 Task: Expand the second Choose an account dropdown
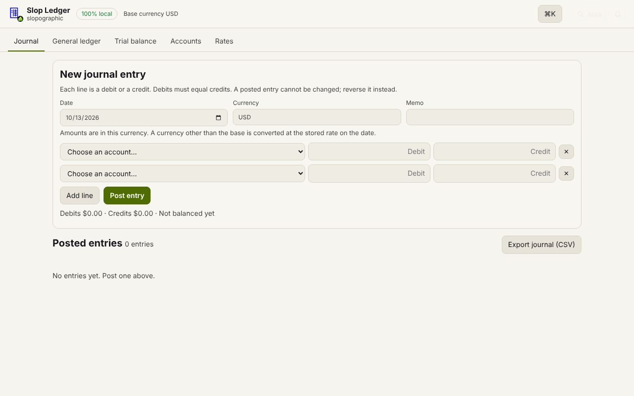click(x=182, y=174)
